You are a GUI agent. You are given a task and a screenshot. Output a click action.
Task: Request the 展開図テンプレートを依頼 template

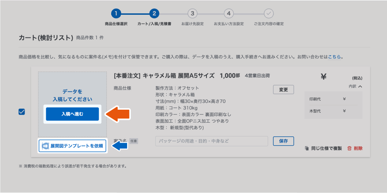coord(72,146)
